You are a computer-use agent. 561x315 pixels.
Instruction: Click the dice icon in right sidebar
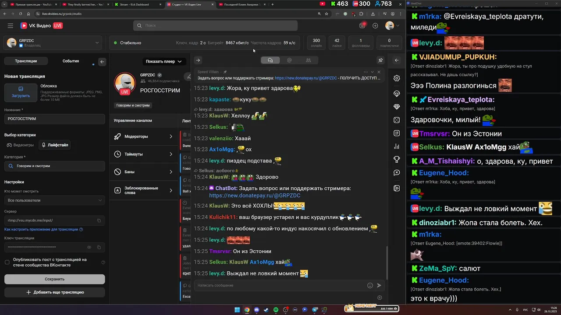coord(397,120)
